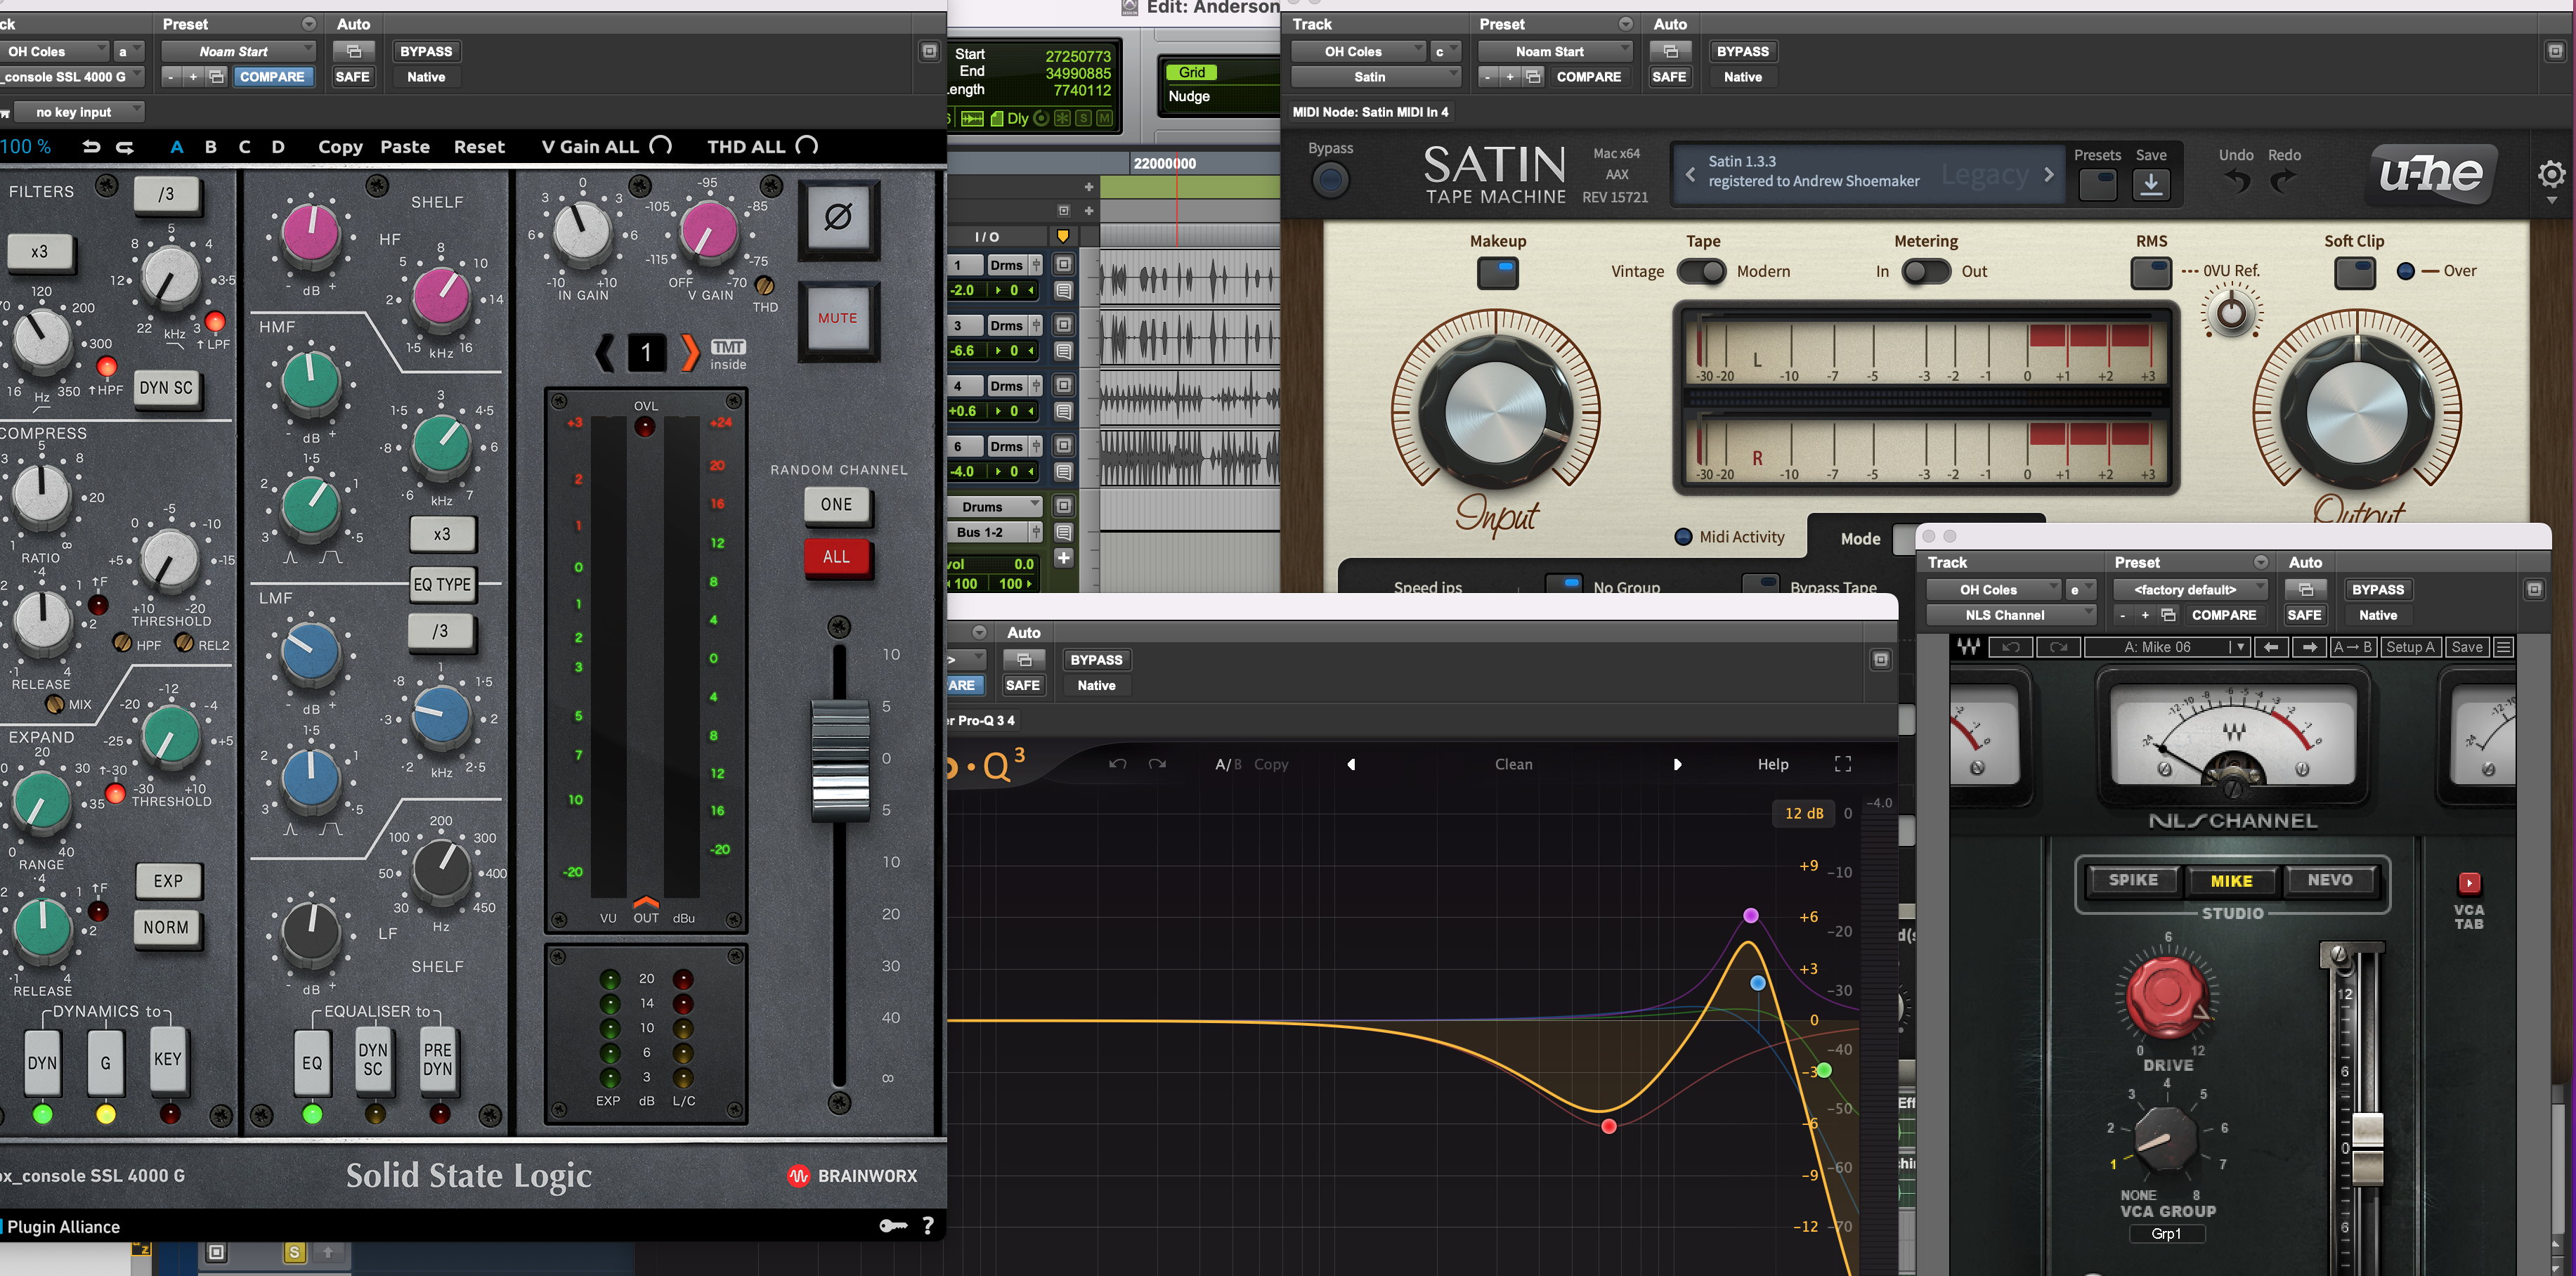Click random channel ONE button
2576x1276 pixels.
coord(837,505)
